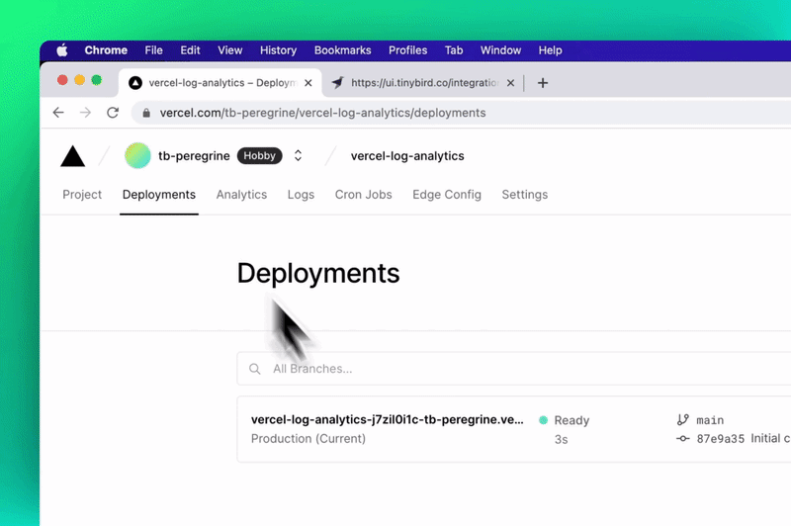Click the browser back arrow
791x526 pixels.
click(59, 113)
